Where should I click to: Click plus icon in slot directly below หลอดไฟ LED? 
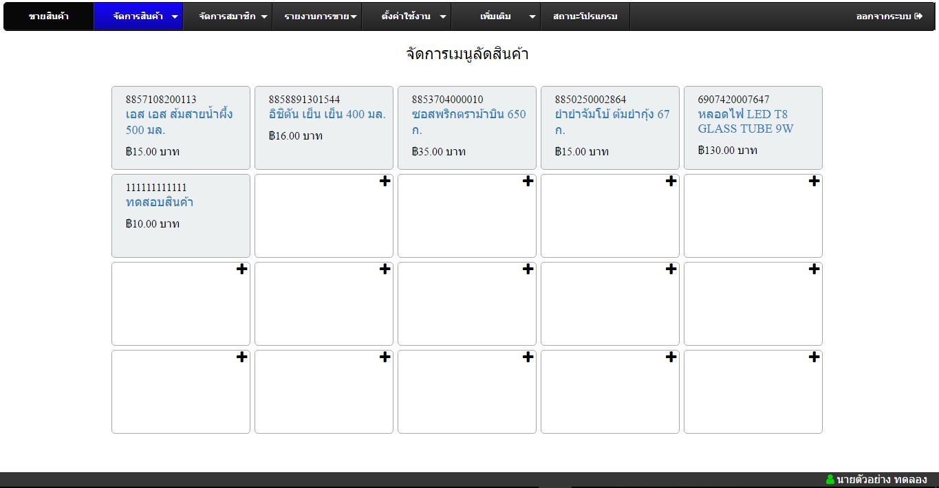[814, 181]
